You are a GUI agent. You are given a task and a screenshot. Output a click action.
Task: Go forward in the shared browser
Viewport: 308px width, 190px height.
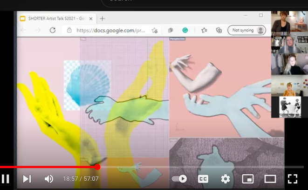38,30
